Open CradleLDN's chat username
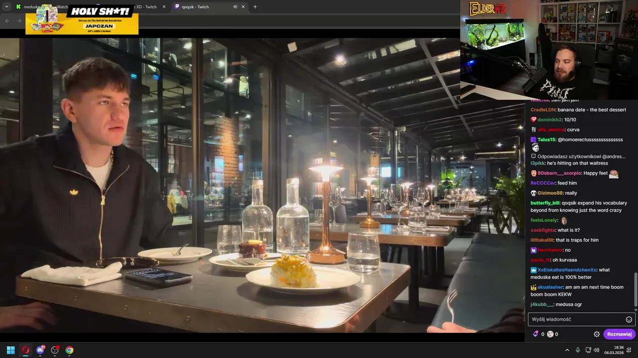This screenshot has width=638, height=358. click(x=543, y=110)
